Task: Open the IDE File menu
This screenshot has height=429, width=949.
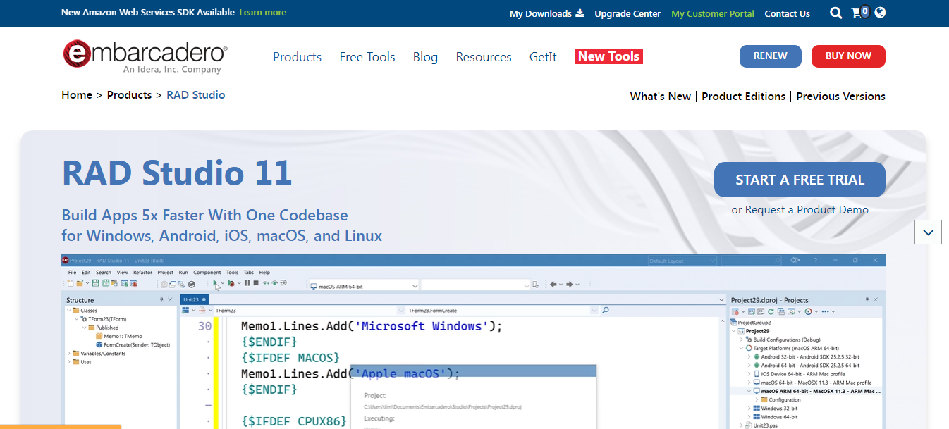Action: tap(72, 272)
